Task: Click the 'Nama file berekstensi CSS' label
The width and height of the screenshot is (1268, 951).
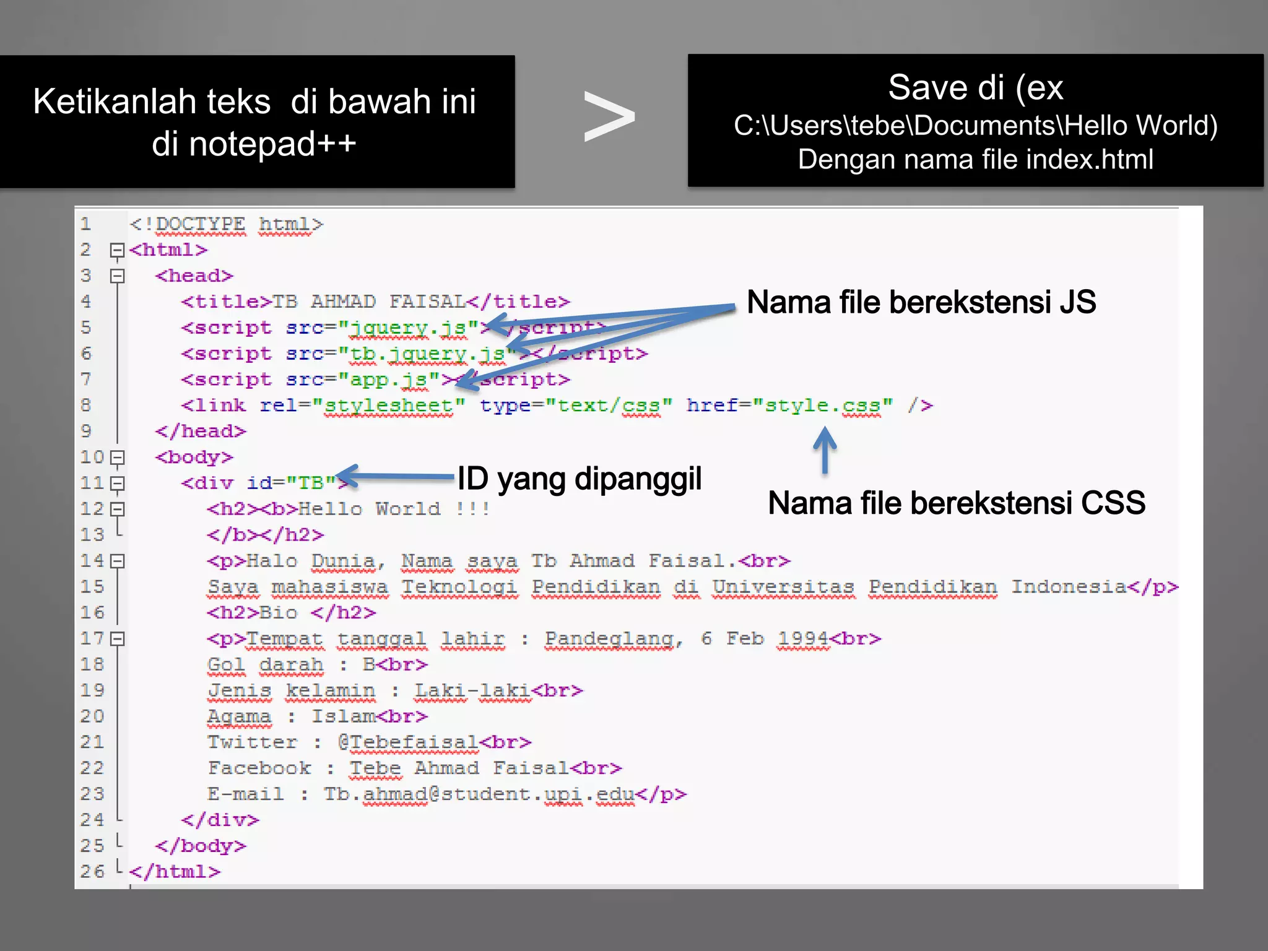Action: tap(956, 503)
